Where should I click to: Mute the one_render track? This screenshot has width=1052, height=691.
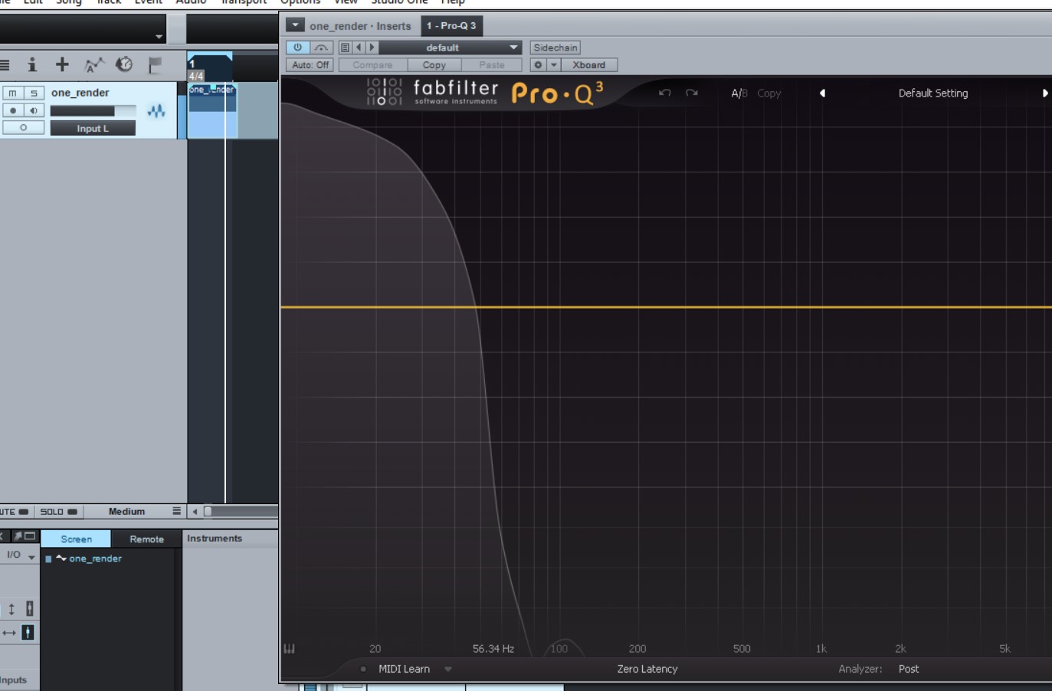click(x=12, y=93)
